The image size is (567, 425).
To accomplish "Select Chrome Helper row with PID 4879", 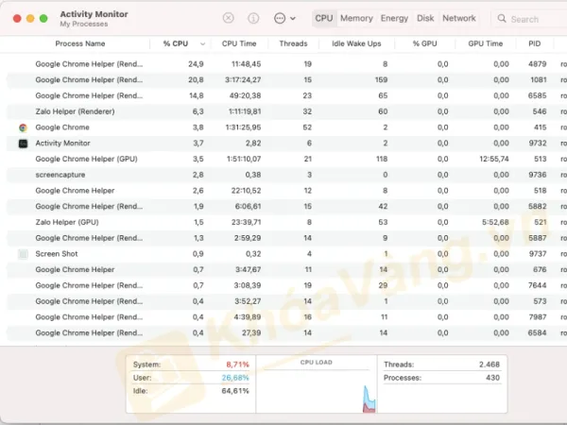I will click(286, 64).
